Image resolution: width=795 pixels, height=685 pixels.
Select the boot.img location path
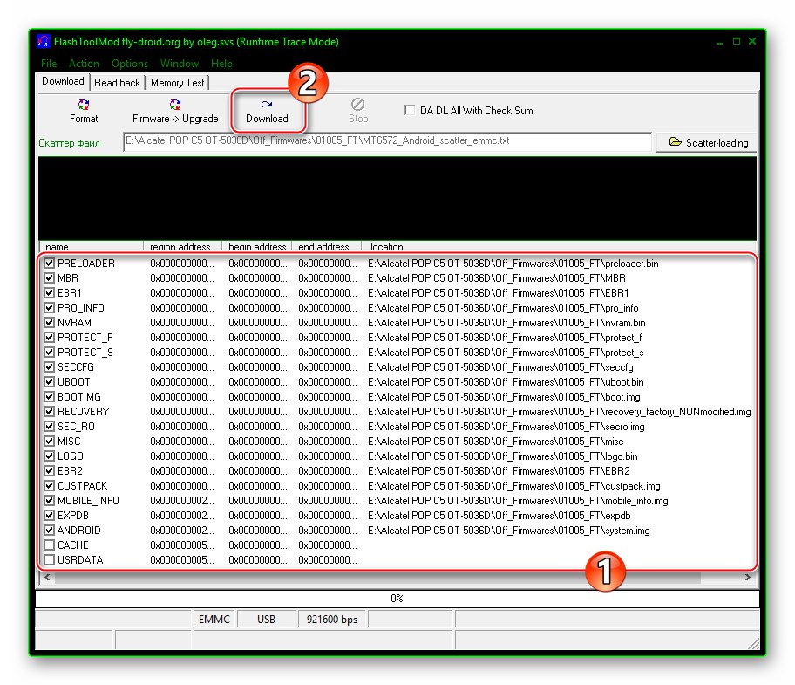[504, 397]
